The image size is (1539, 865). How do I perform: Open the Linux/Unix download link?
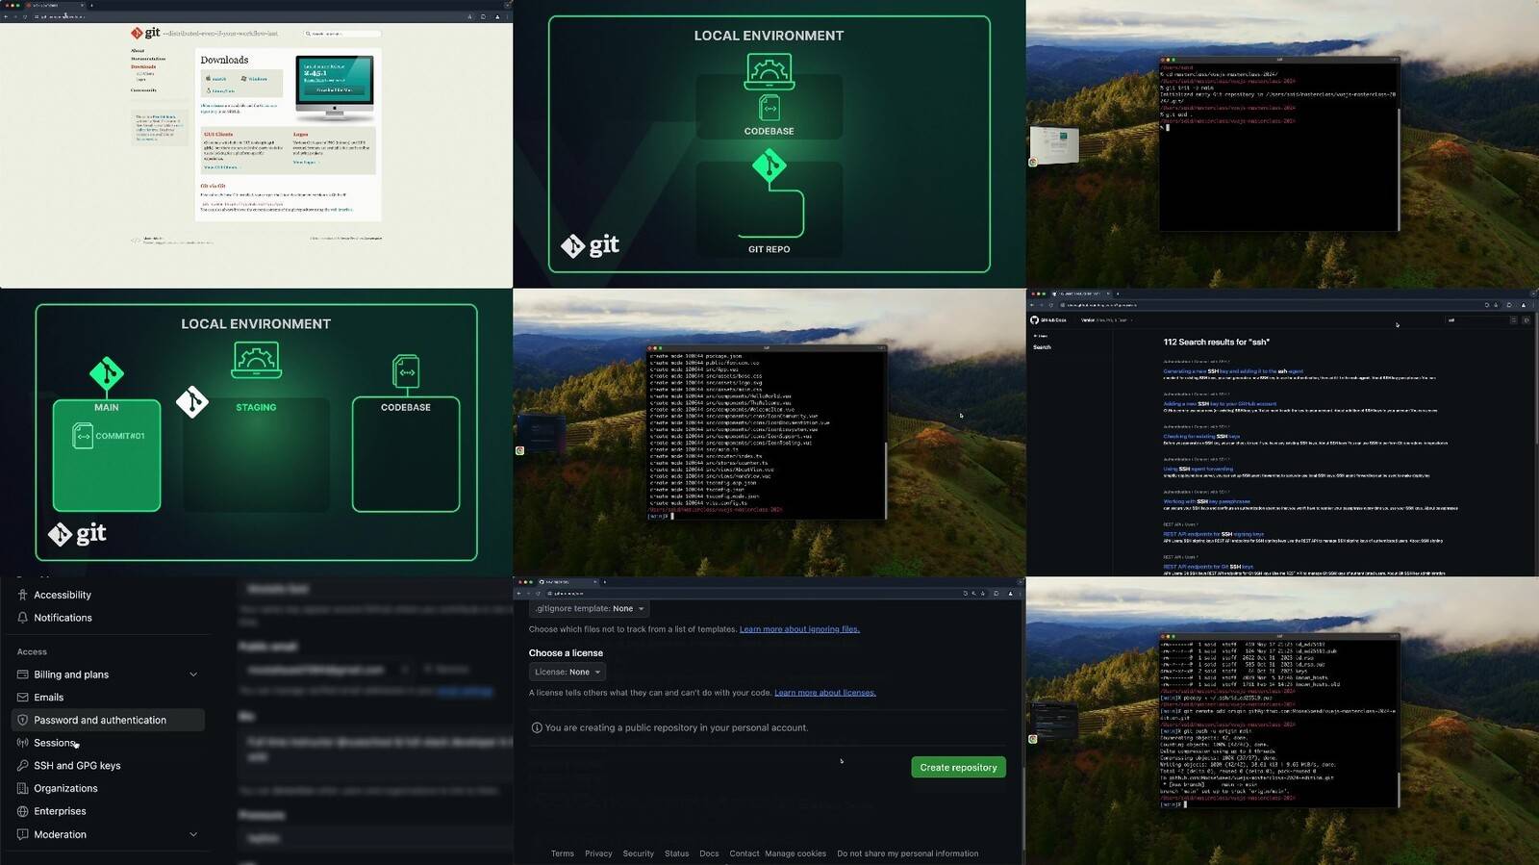click(222, 90)
